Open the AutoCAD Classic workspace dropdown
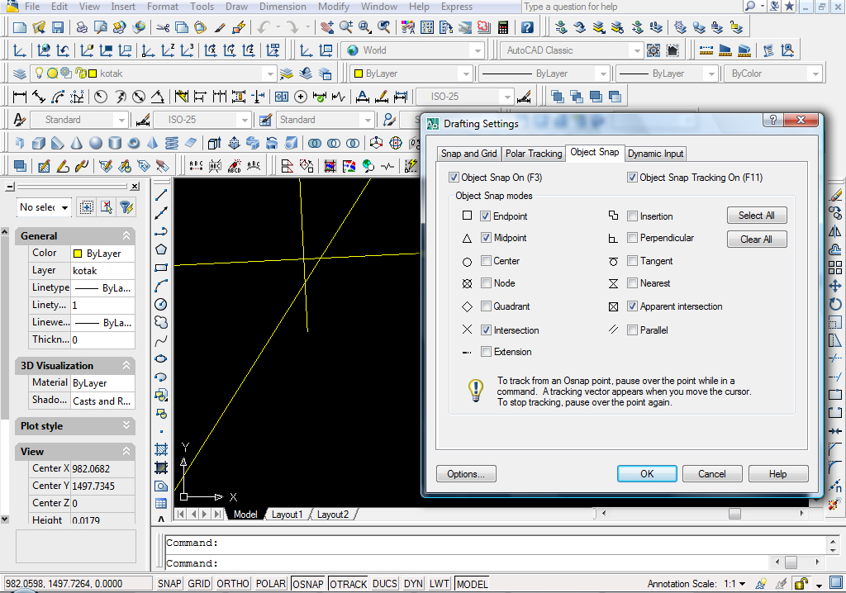 tap(637, 50)
